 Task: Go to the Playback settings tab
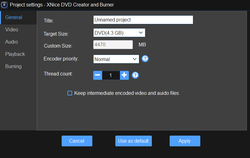pyautogui.click(x=15, y=54)
